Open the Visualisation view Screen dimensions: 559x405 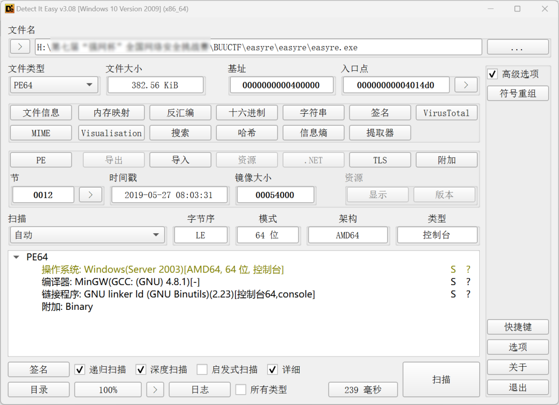pos(111,133)
